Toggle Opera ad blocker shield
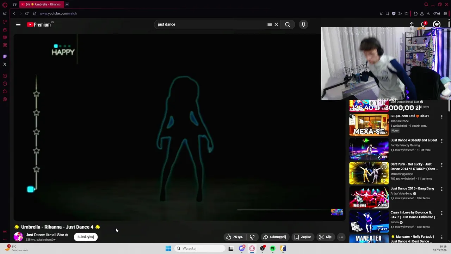The width and height of the screenshot is (451, 254). (x=394, y=13)
